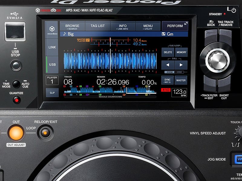Tap the music note icon beside Big
Screen dimensions: 242x181
click(65, 34)
